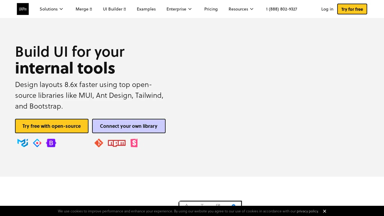Click Connect your own library button

coord(129,126)
